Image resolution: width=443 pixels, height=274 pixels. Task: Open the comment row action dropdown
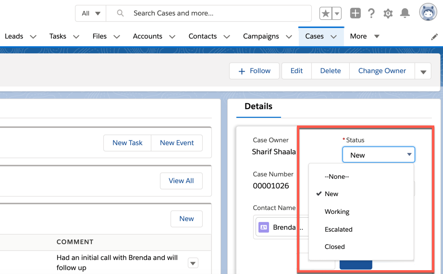click(193, 263)
